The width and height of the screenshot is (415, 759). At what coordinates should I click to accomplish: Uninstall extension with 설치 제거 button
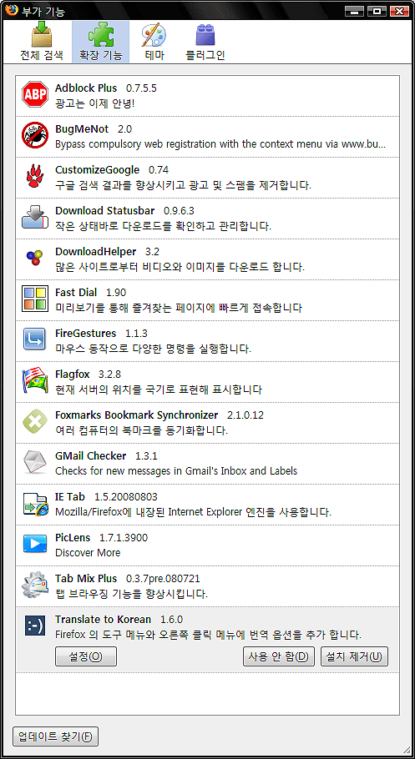point(354,657)
